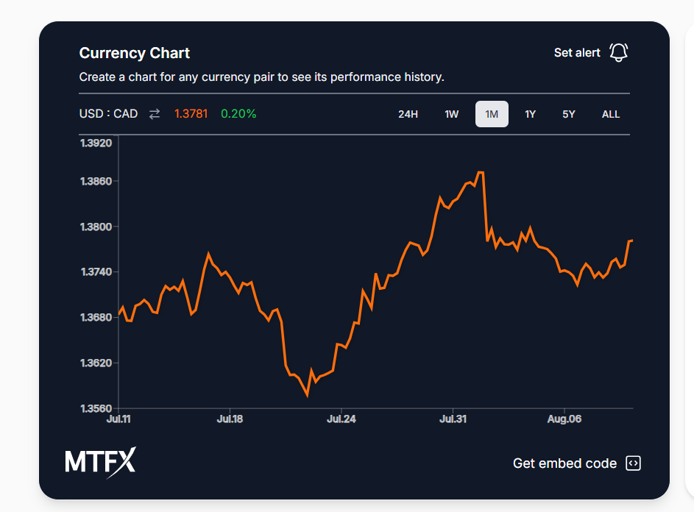The image size is (694, 512).
Task: Click the 0.20% change percentage
Action: pos(238,114)
